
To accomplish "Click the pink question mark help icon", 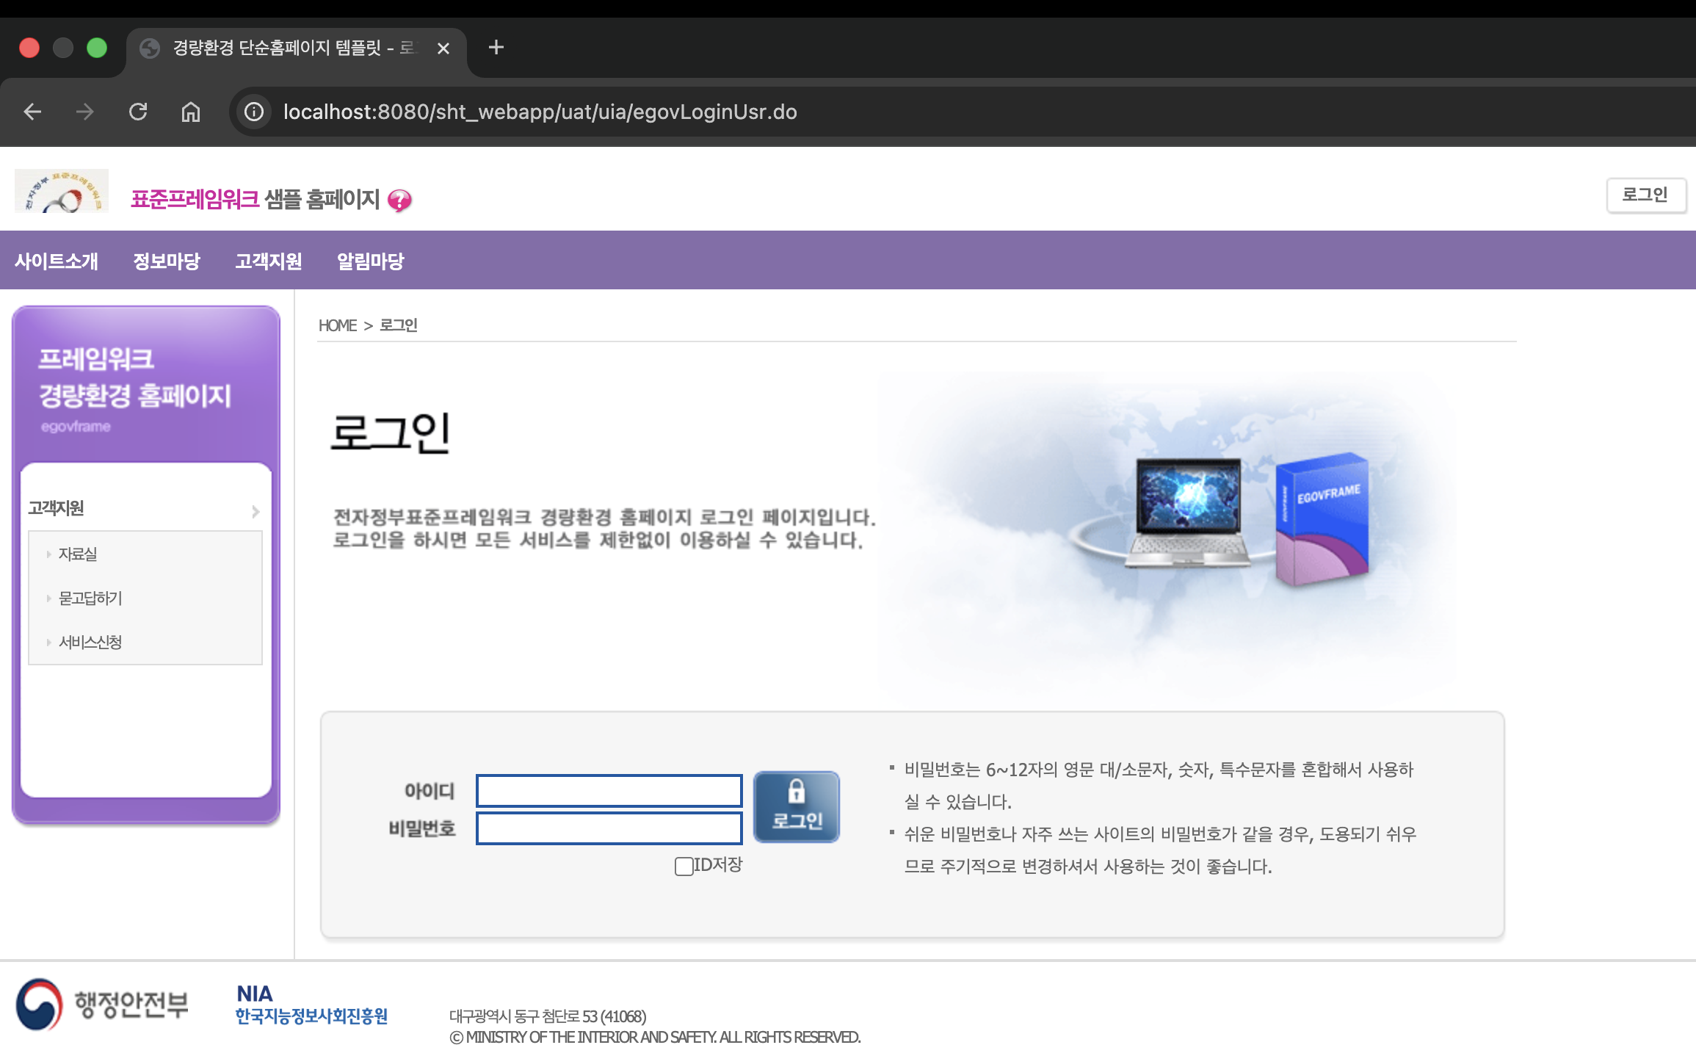I will pyautogui.click(x=400, y=200).
